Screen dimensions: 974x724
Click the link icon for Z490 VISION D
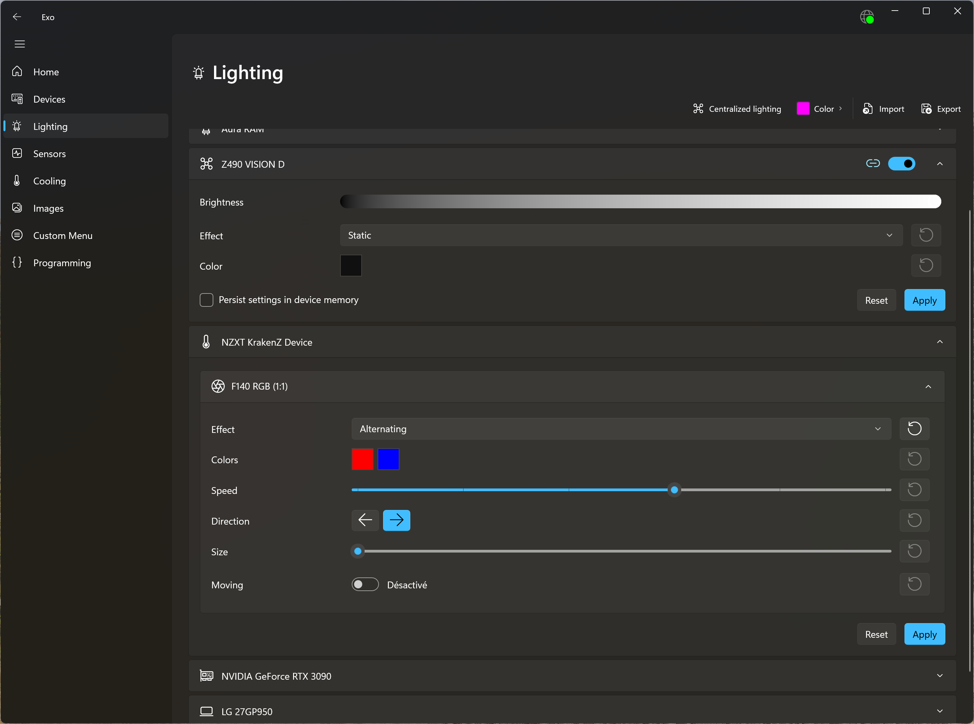point(872,164)
